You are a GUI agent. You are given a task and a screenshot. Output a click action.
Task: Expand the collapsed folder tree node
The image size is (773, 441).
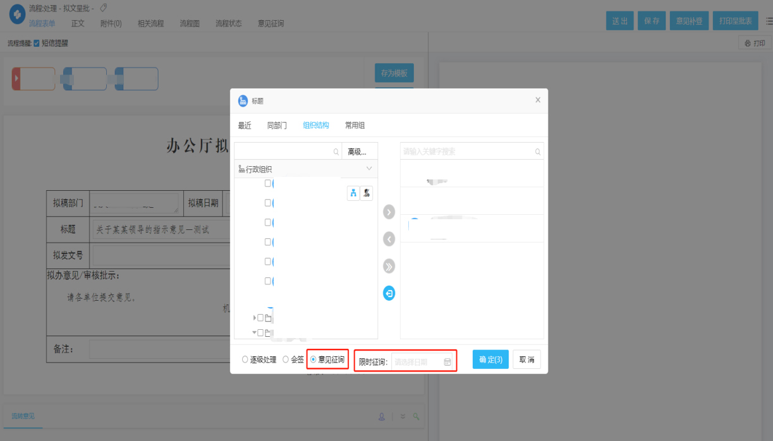point(255,318)
